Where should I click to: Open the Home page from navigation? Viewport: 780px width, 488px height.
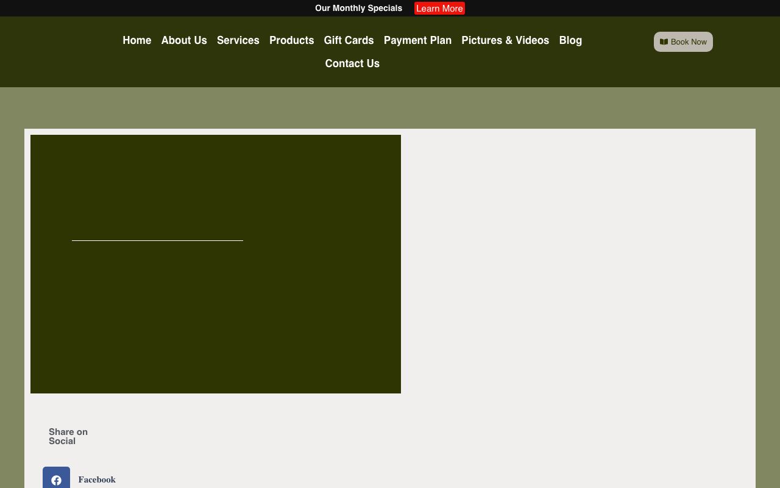(x=136, y=40)
